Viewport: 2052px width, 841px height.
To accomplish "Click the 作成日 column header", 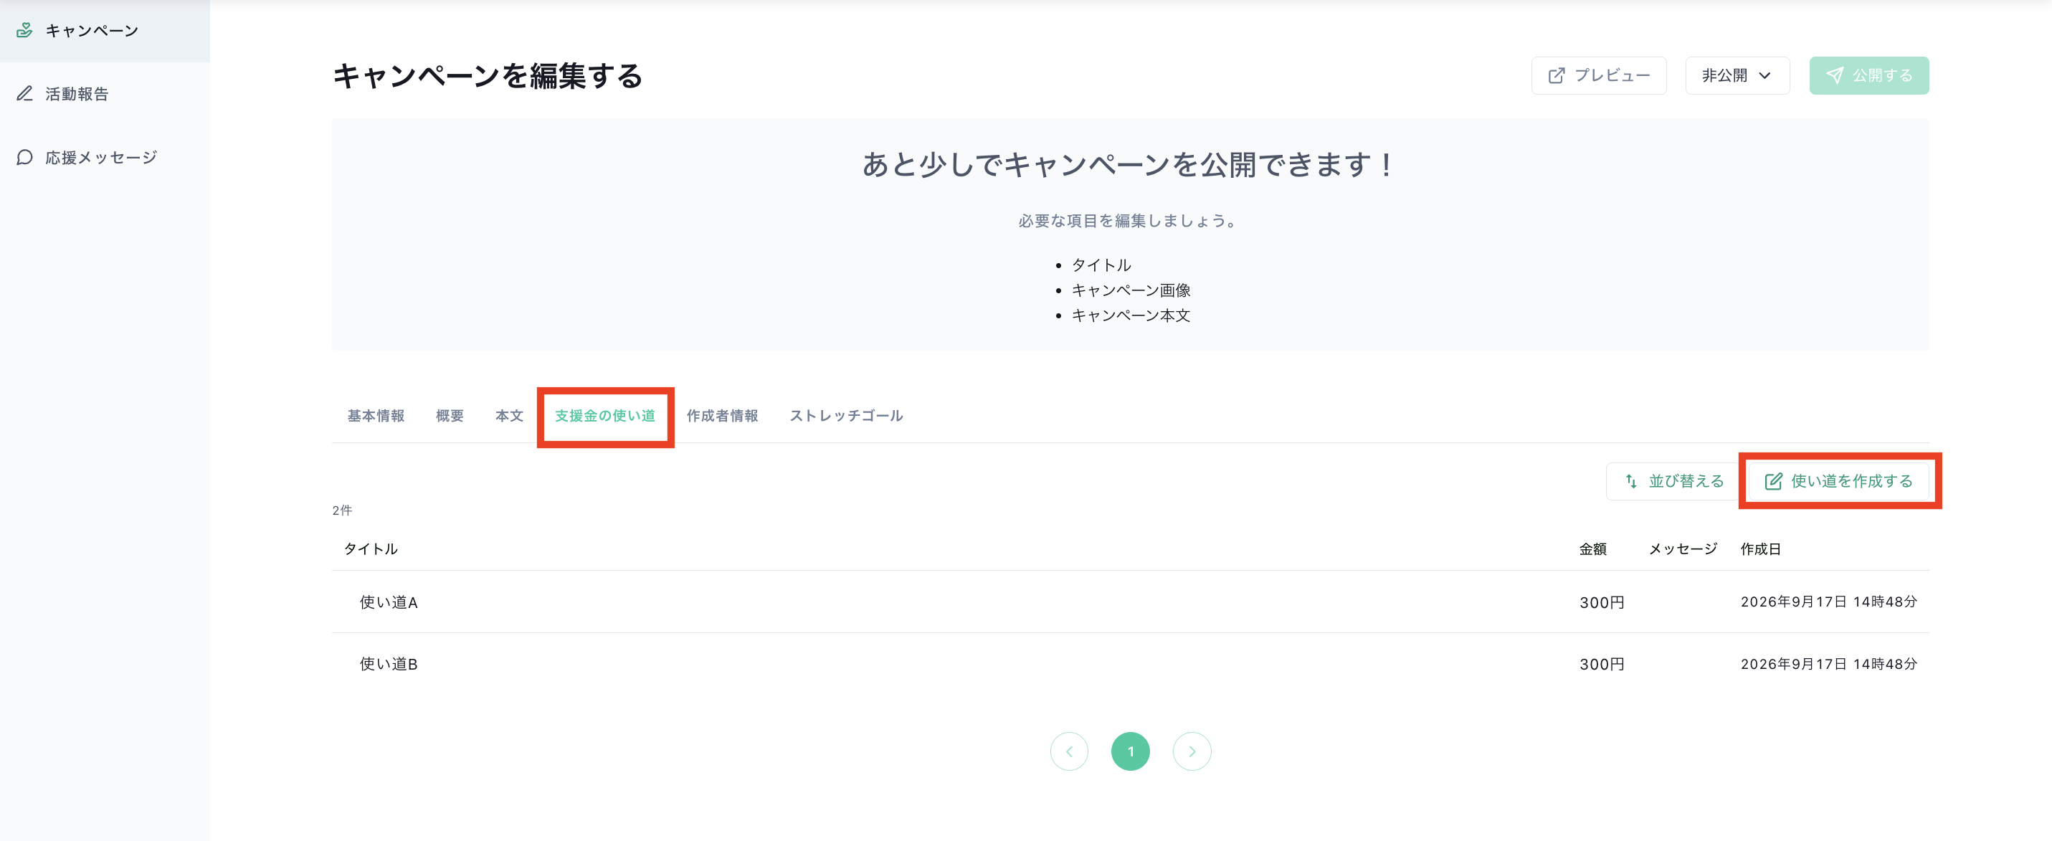I will (x=1760, y=548).
